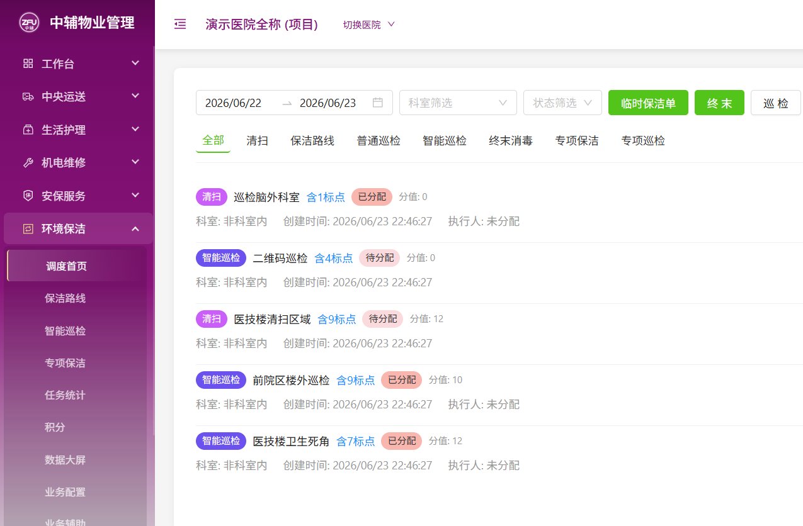Screen dimensions: 803x526
Task: Open the date range calendar icon
Action: point(378,103)
